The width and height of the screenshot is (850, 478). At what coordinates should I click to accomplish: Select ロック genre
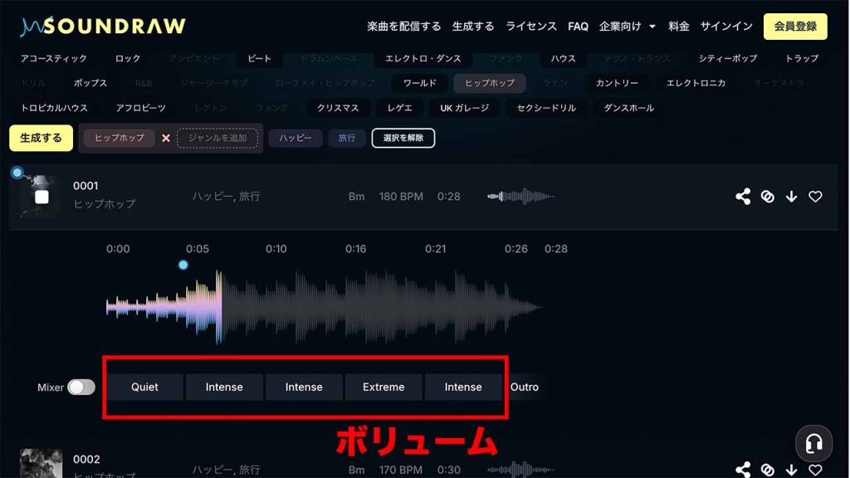128,59
